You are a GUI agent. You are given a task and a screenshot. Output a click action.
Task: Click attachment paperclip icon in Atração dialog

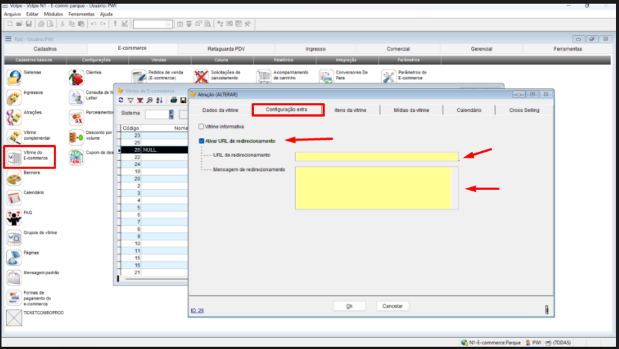pos(546,310)
